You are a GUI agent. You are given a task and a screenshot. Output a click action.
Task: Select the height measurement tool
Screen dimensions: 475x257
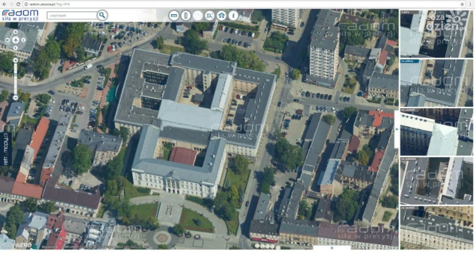point(186,15)
